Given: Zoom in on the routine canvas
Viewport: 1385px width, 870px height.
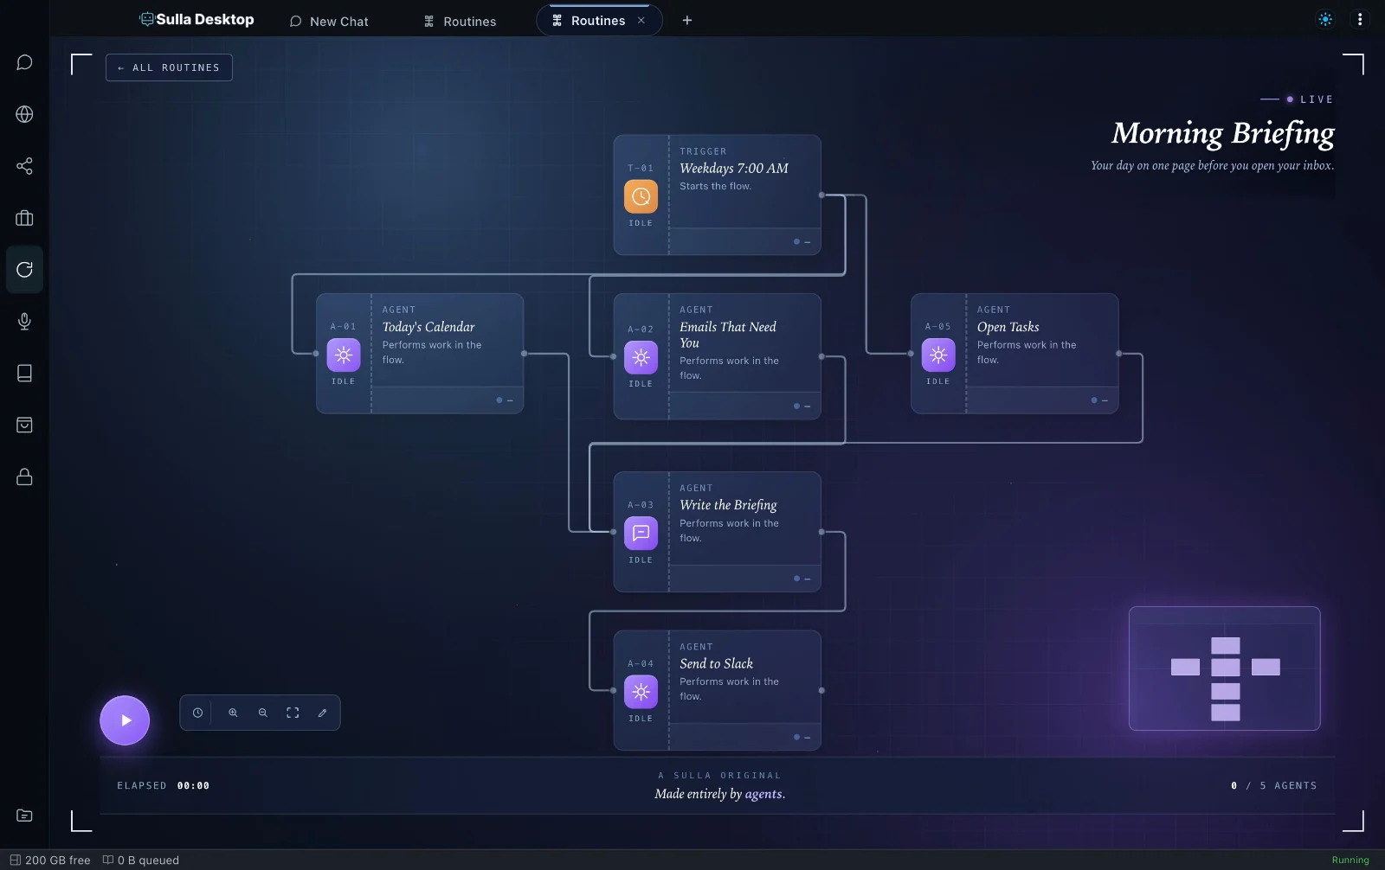Looking at the screenshot, I should (x=233, y=713).
